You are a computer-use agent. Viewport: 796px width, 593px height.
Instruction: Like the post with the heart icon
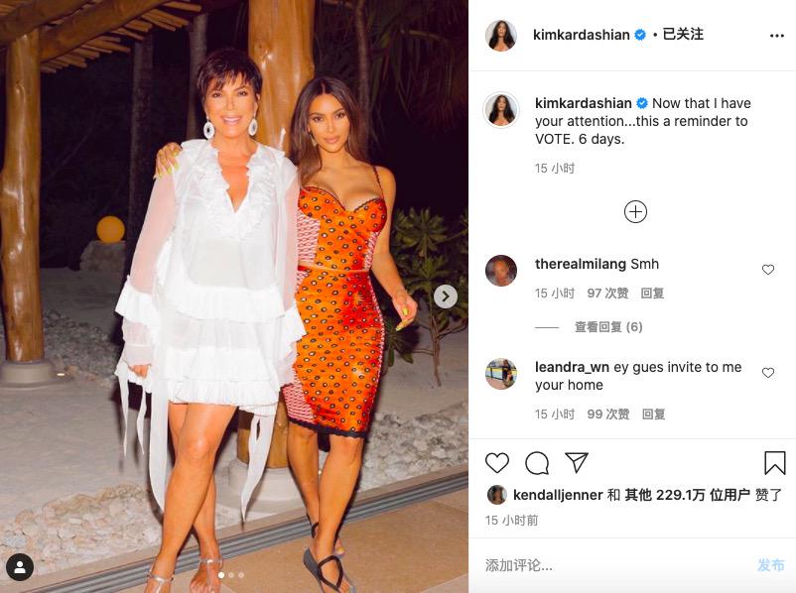pos(497,463)
